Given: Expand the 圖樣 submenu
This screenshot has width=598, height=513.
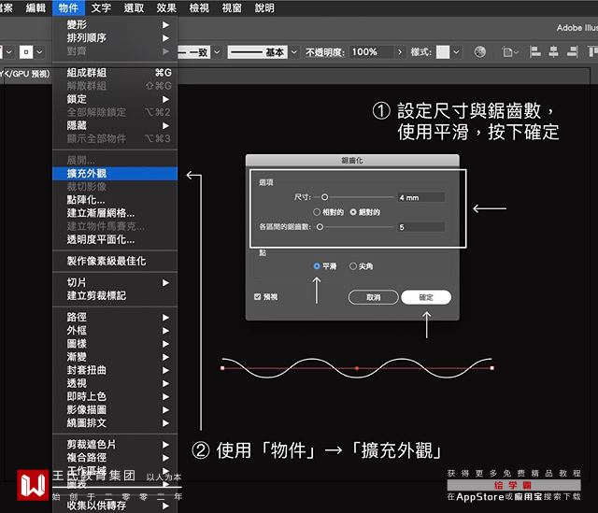Looking at the screenshot, I should [115, 344].
